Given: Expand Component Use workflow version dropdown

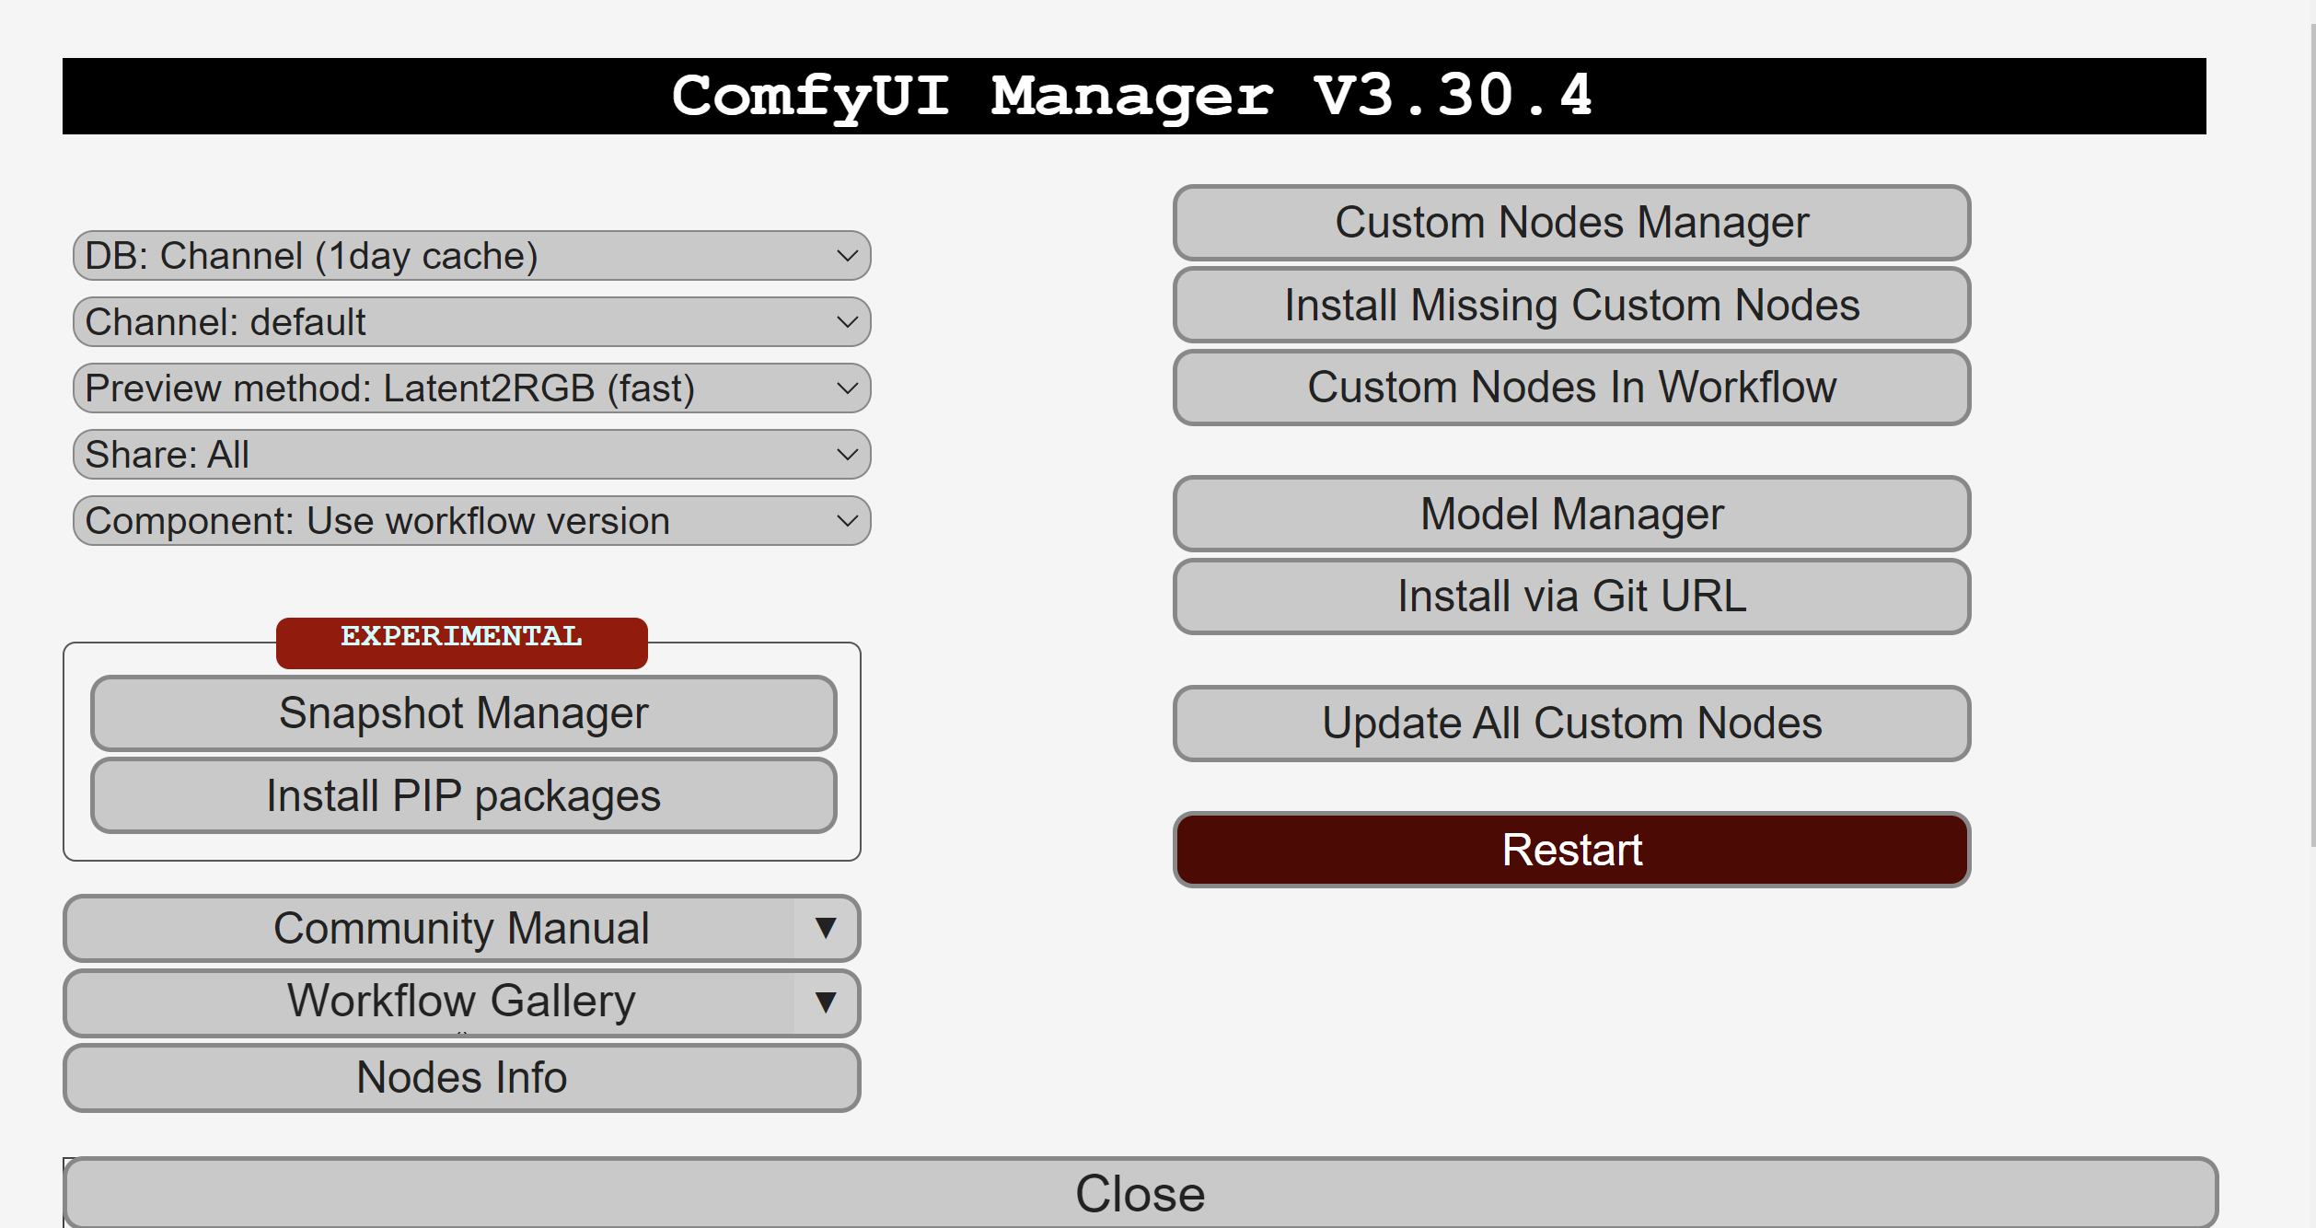Looking at the screenshot, I should pos(471,521).
